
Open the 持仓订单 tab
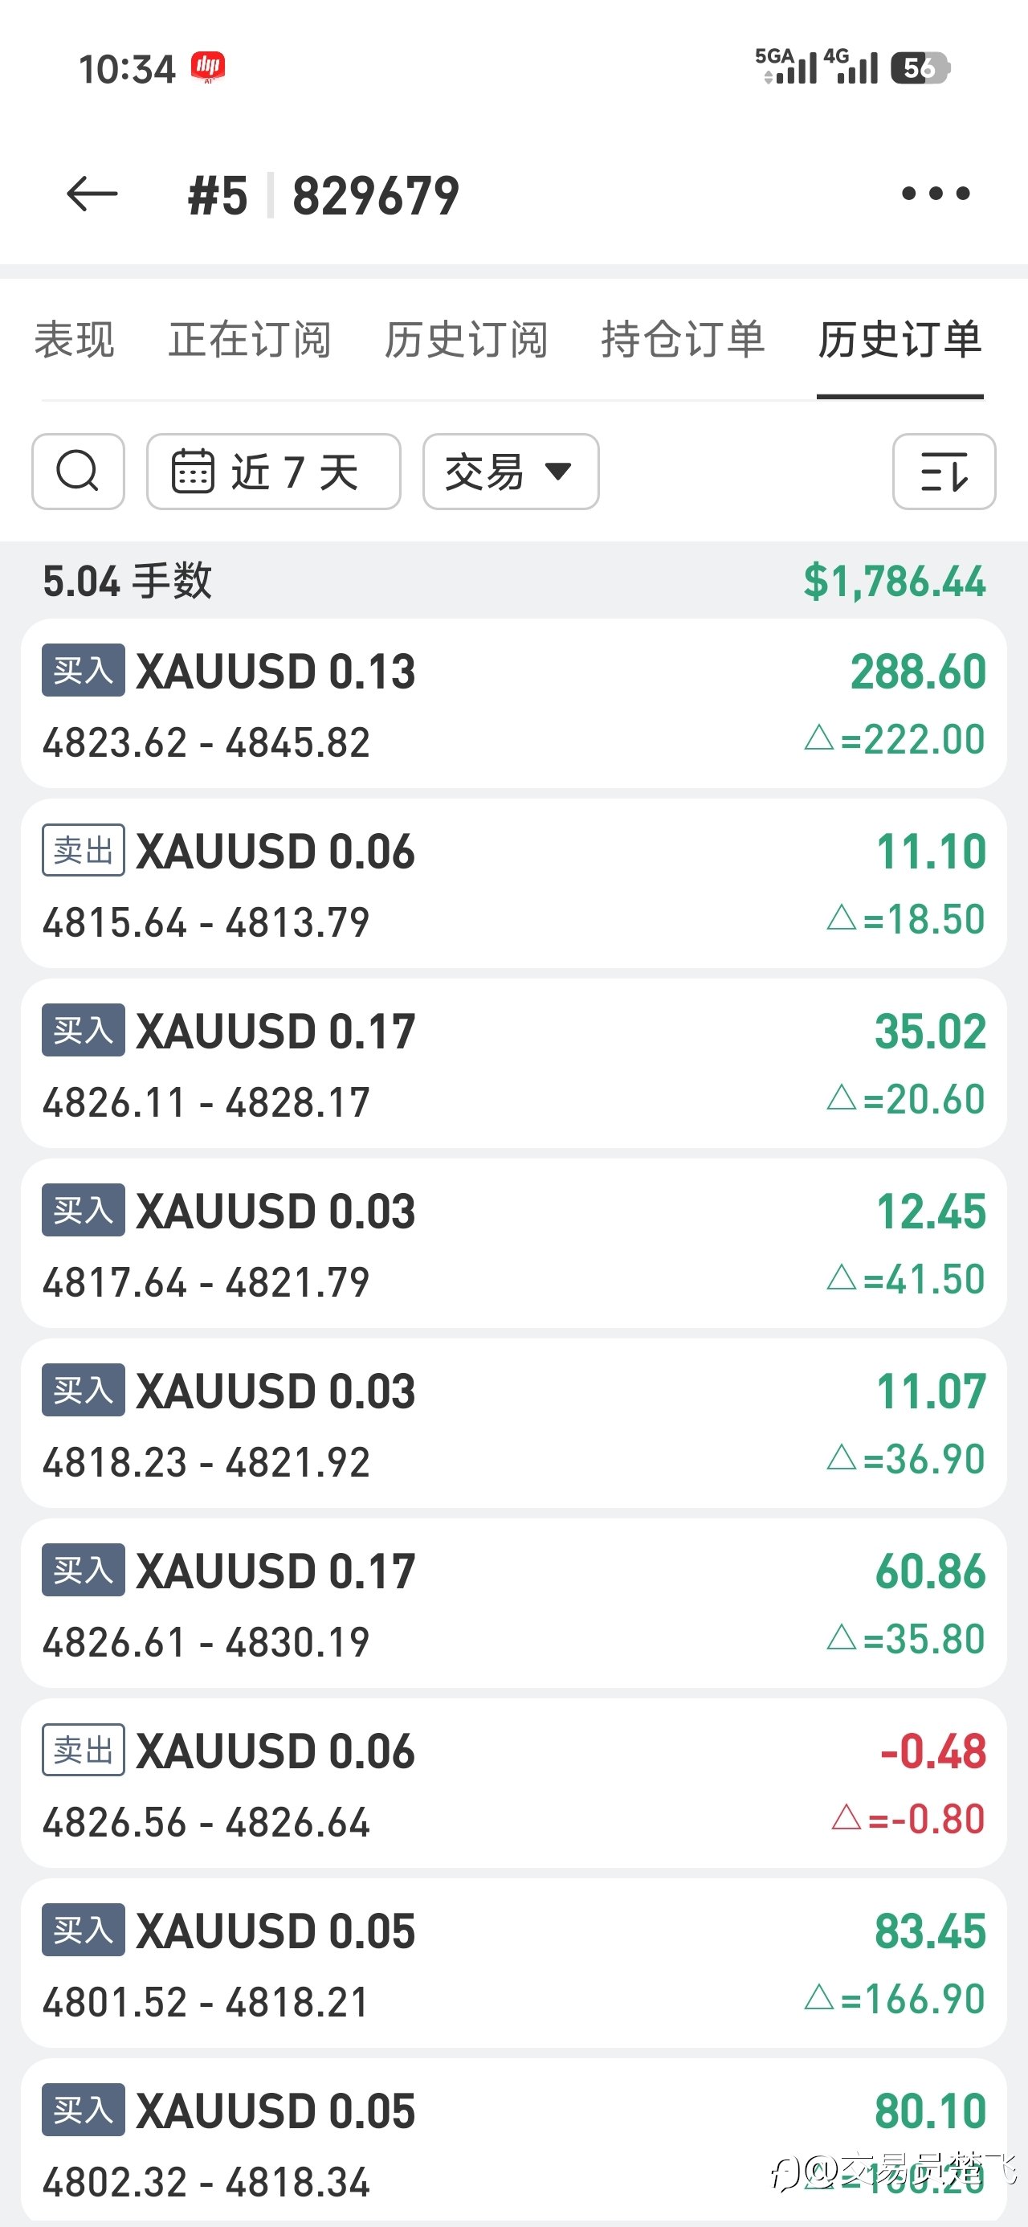point(683,339)
